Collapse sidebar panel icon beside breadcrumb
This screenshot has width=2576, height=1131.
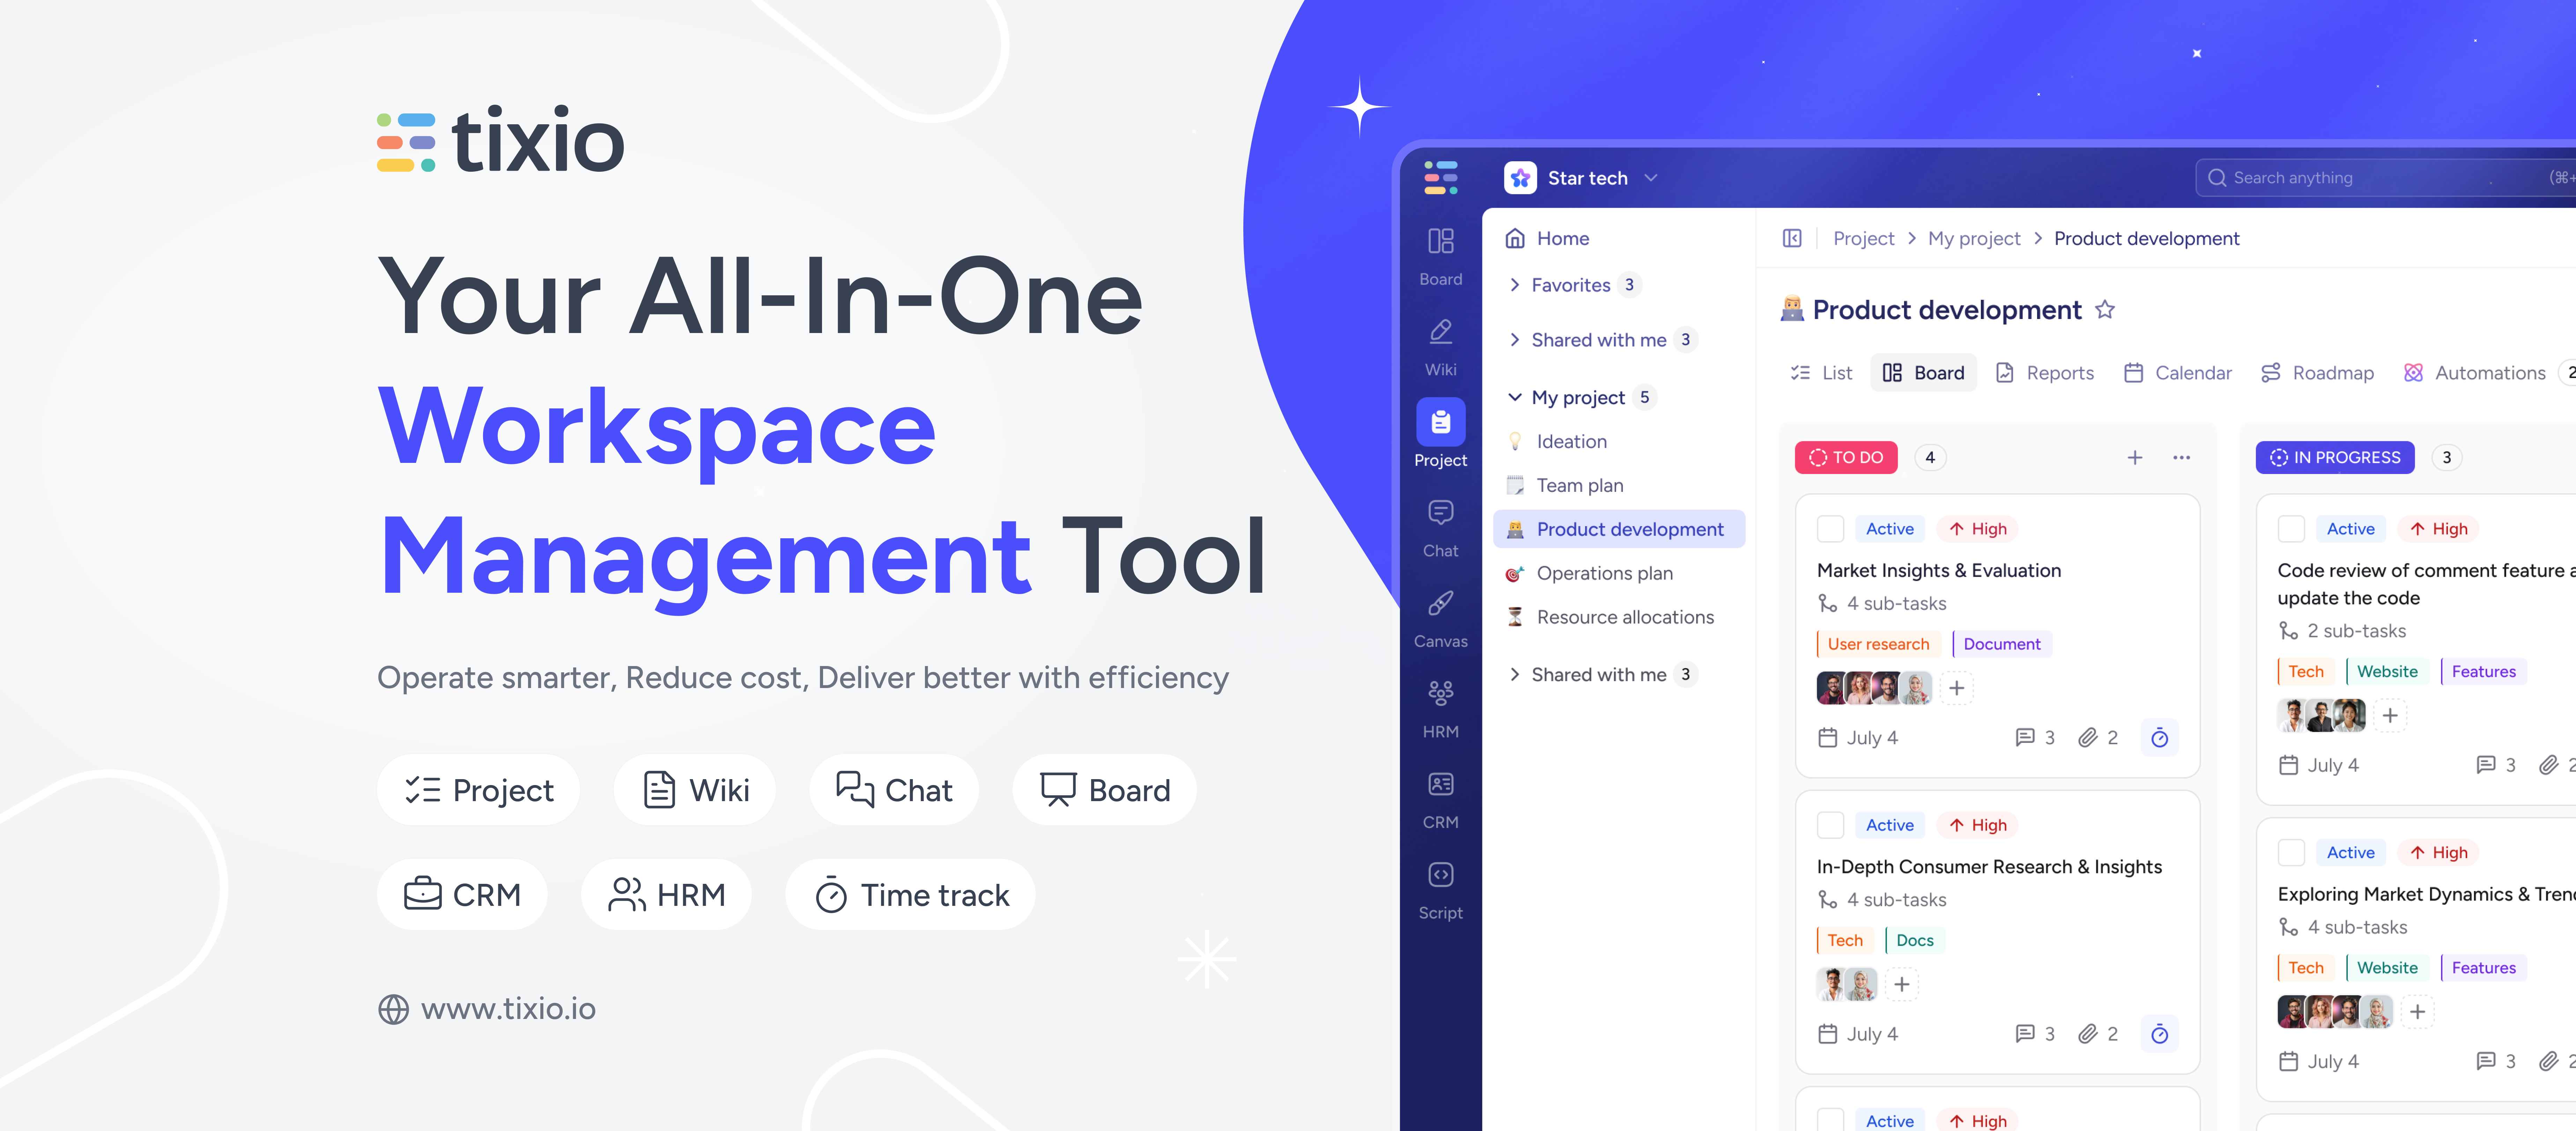pos(1792,238)
